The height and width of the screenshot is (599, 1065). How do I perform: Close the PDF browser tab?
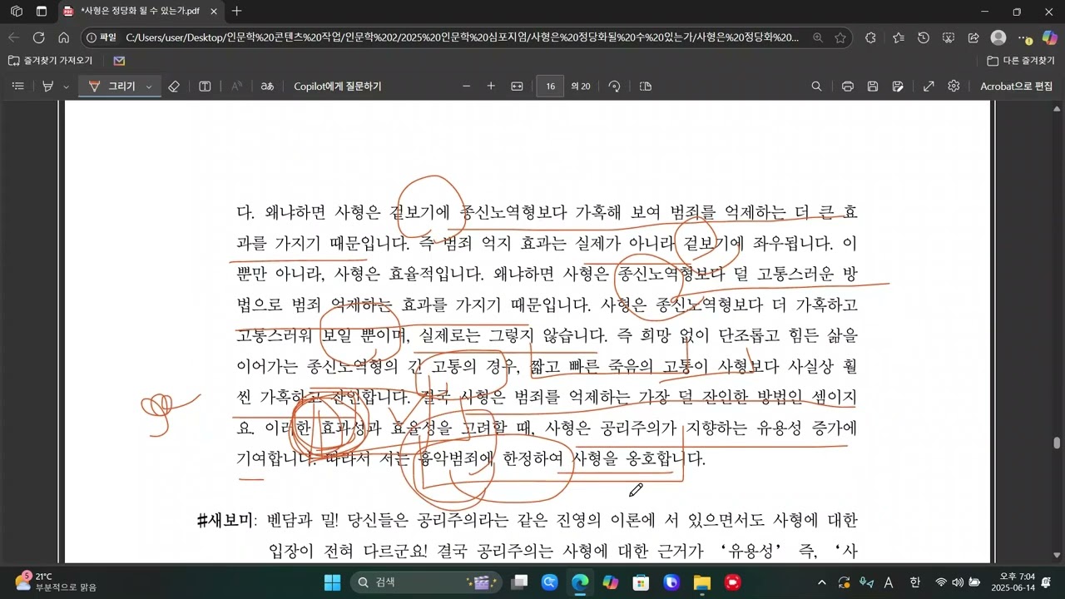(214, 12)
